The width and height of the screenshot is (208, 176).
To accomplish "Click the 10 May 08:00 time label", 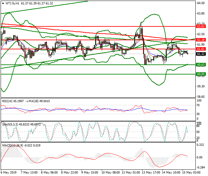I will pyautogui.click(x=111, y=173).
